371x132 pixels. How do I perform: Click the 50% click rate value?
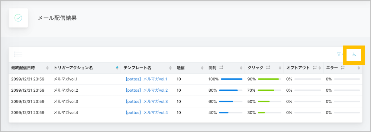coord(251,101)
